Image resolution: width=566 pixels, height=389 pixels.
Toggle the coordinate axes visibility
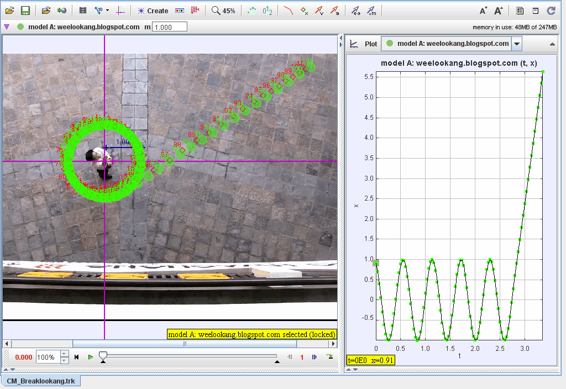pyautogui.click(x=121, y=10)
